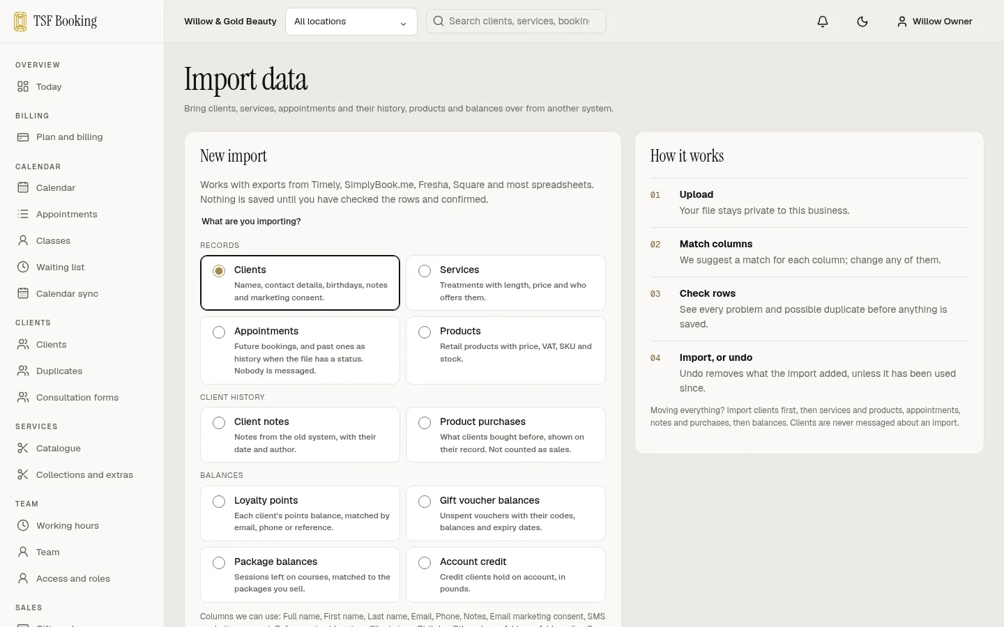
Task: Click the "Match columns" step heading
Action: pyautogui.click(x=716, y=244)
